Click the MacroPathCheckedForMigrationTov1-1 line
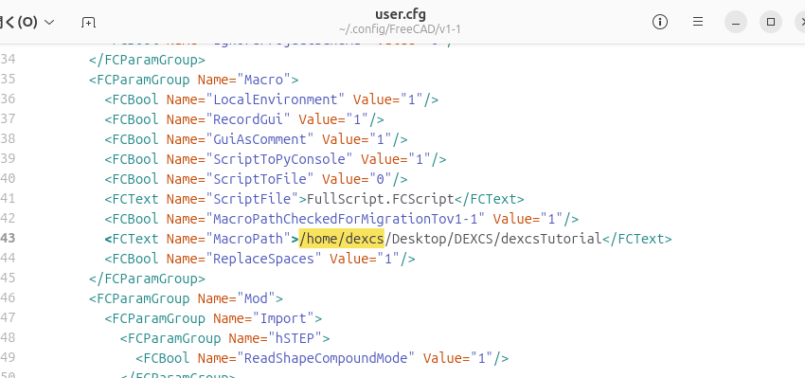 click(341, 219)
